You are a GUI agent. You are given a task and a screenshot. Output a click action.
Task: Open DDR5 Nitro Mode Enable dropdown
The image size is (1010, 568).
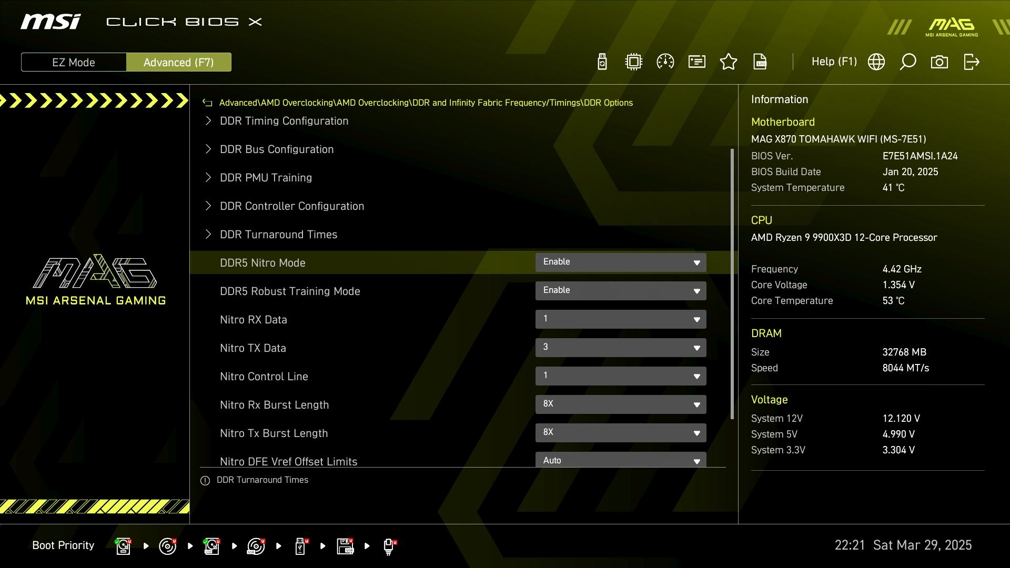click(x=621, y=262)
